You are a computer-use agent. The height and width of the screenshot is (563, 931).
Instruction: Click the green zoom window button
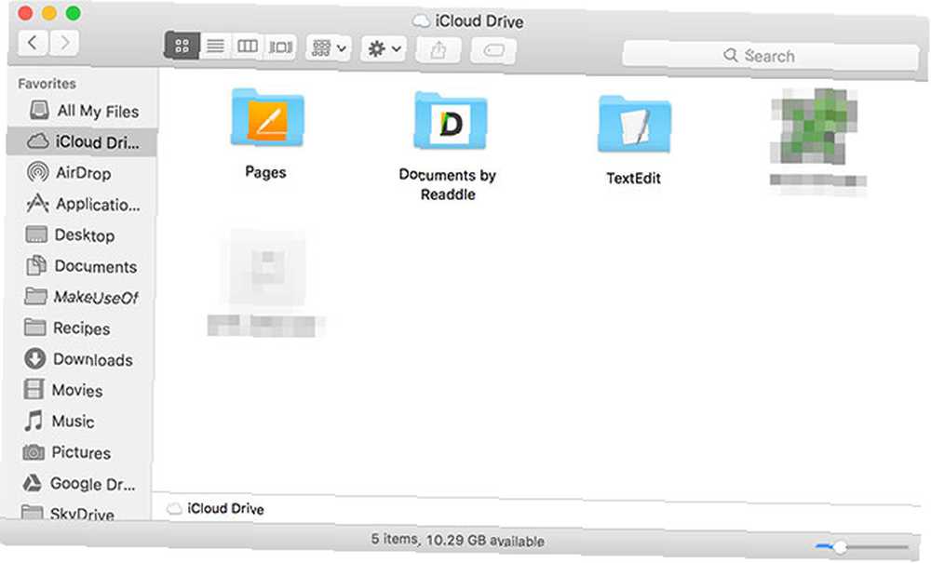(73, 13)
